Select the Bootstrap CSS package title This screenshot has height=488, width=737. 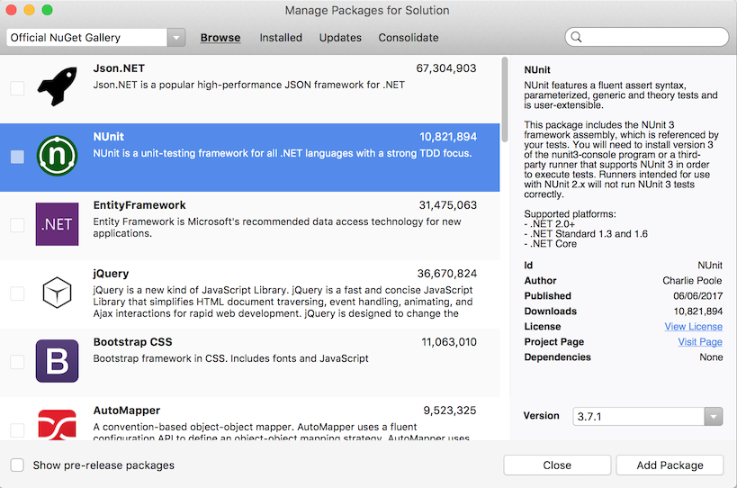[x=132, y=342]
